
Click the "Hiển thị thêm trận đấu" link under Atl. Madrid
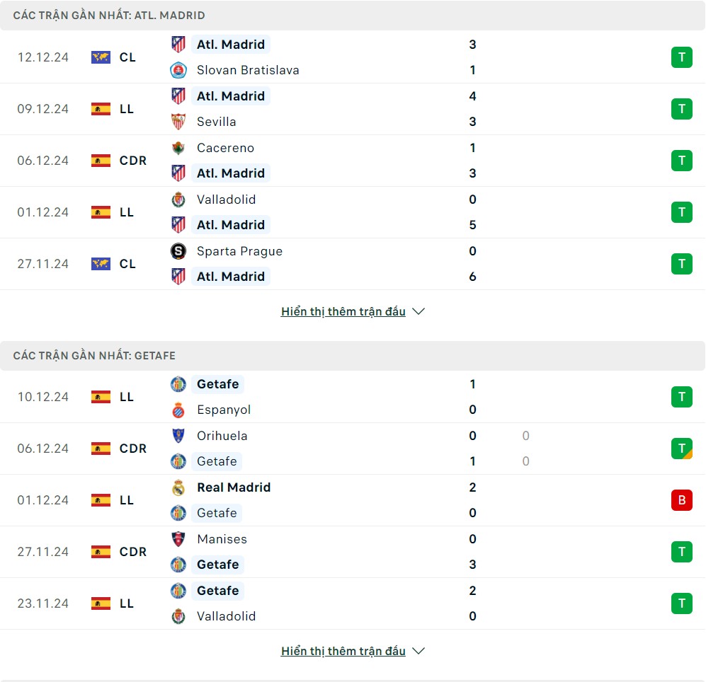point(343,311)
